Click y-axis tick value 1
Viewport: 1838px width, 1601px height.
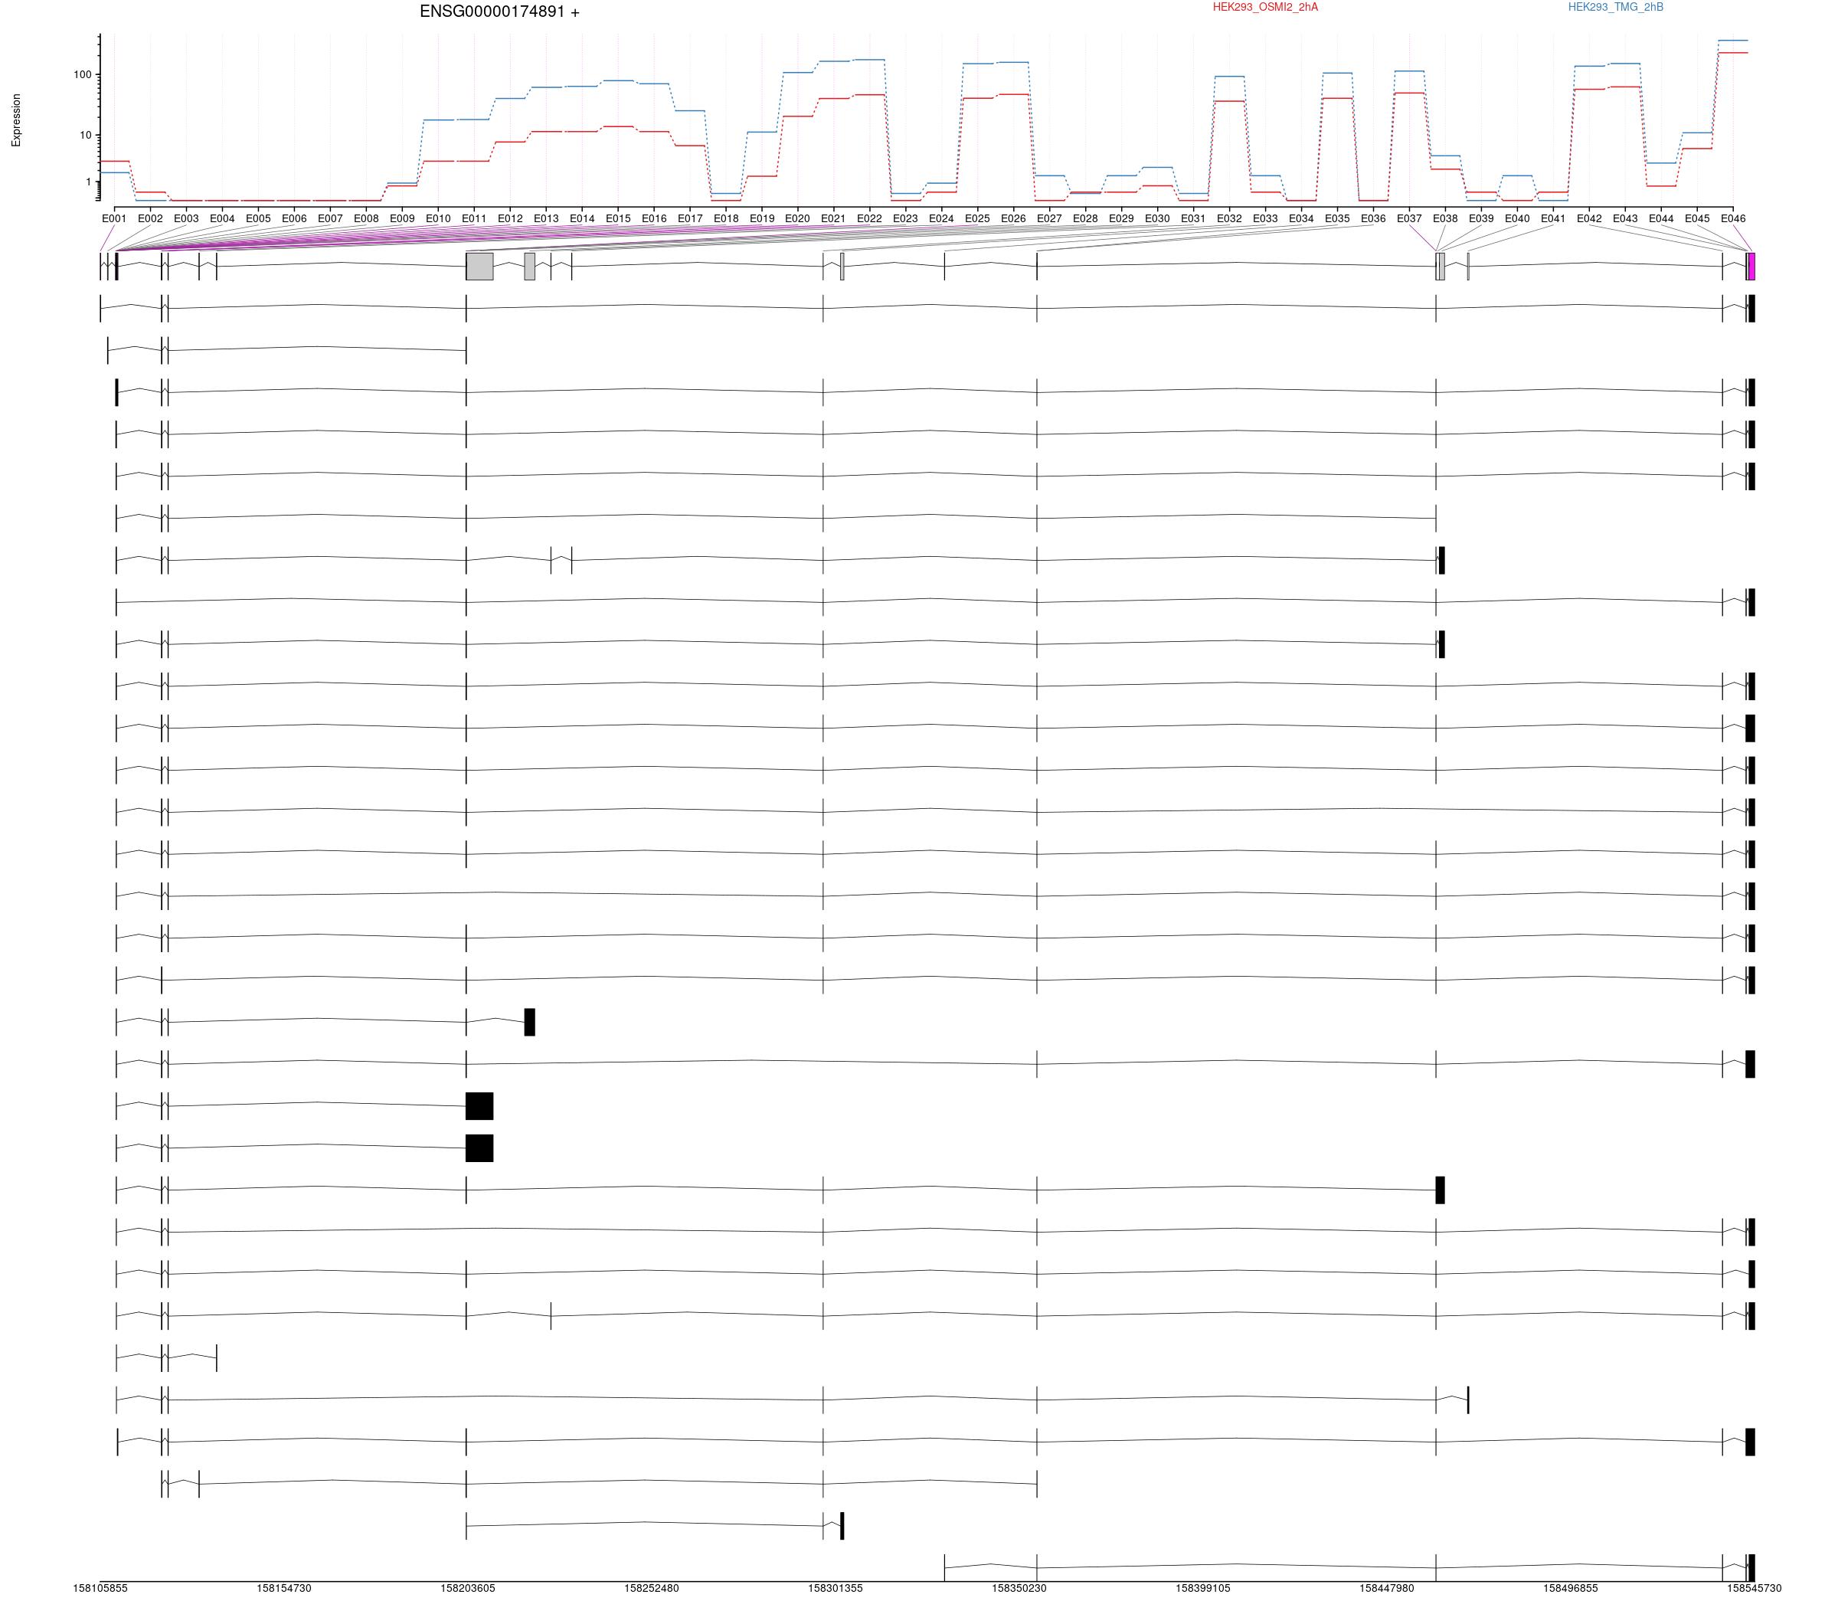point(90,182)
